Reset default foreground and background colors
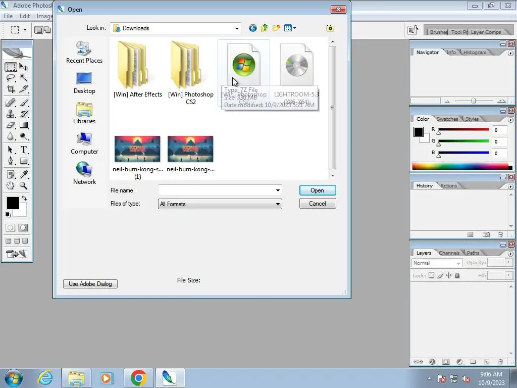Image resolution: width=517 pixels, height=388 pixels. tap(8, 215)
